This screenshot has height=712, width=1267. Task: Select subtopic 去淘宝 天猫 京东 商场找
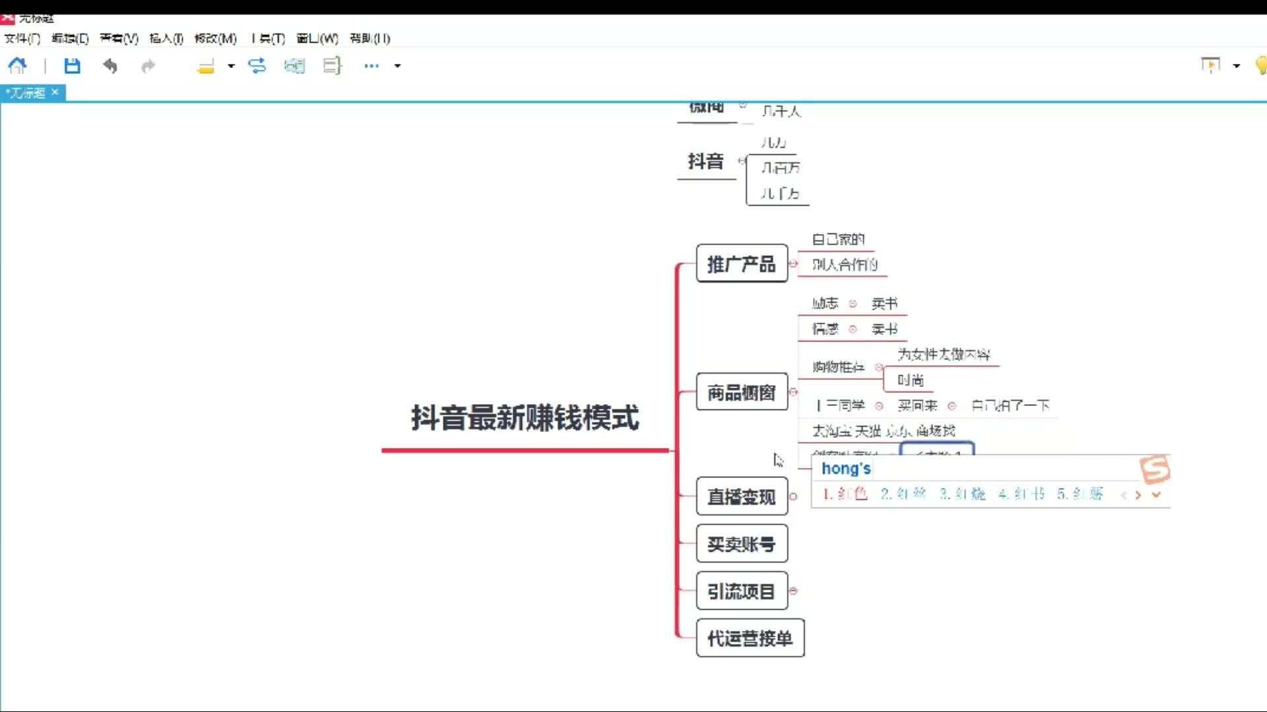[884, 431]
